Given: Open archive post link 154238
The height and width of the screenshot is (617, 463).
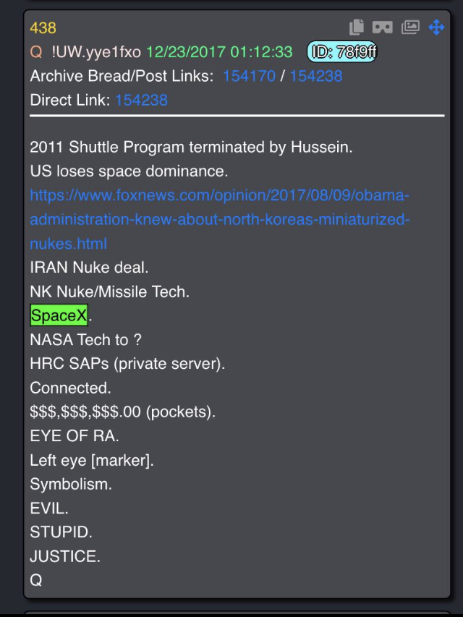Looking at the screenshot, I should (316, 76).
